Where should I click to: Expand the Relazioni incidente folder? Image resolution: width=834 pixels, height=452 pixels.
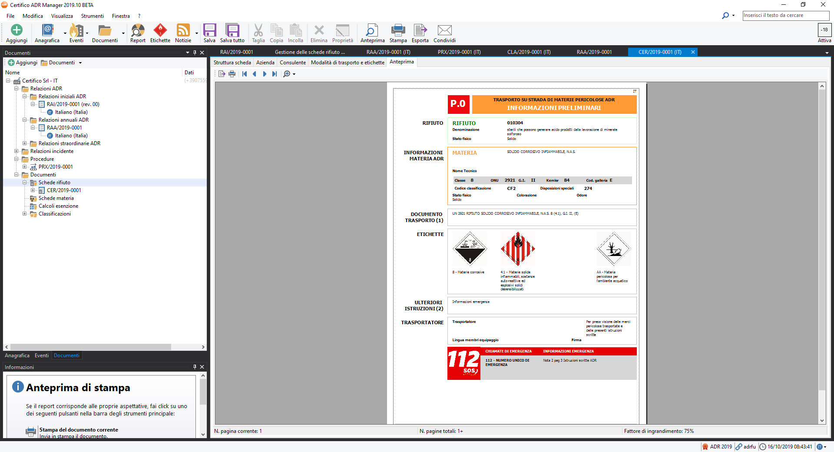click(17, 151)
